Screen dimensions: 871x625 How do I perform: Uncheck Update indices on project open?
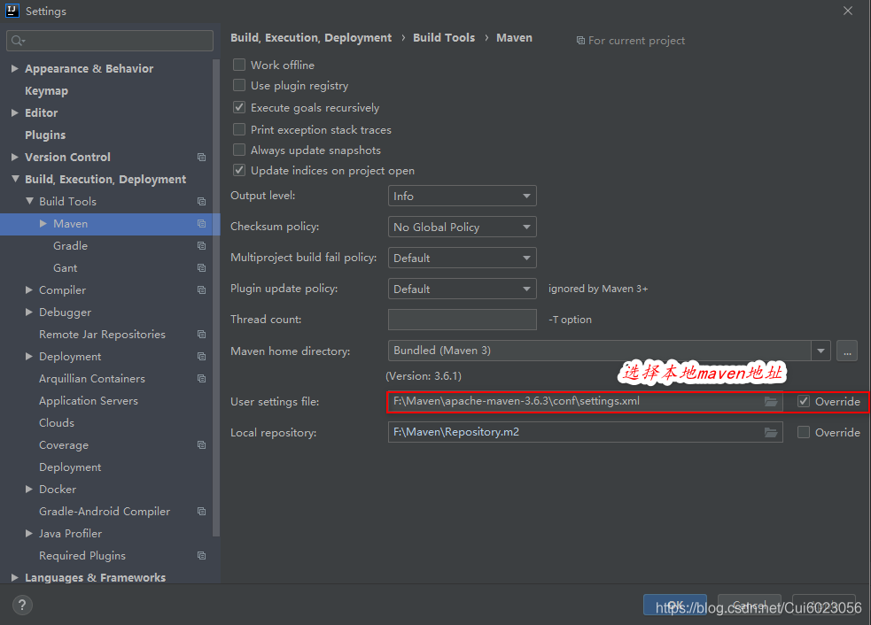[x=239, y=170]
